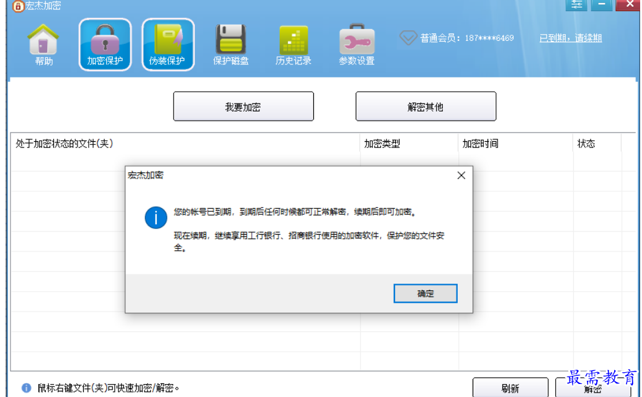Viewport: 642px width, 397px height.
Task: Open the 参数设置 toolbox icon
Action: coord(357,44)
